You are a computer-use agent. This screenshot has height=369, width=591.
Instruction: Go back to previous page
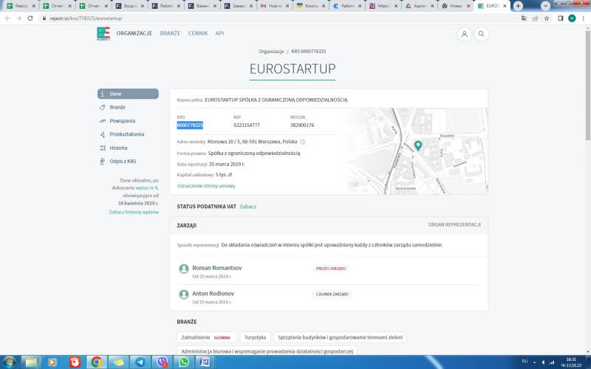pyautogui.click(x=7, y=18)
